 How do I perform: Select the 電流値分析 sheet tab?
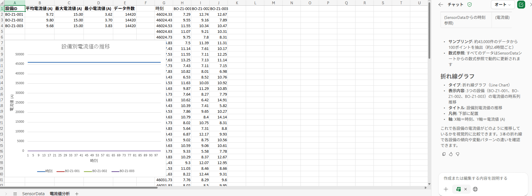point(60,193)
